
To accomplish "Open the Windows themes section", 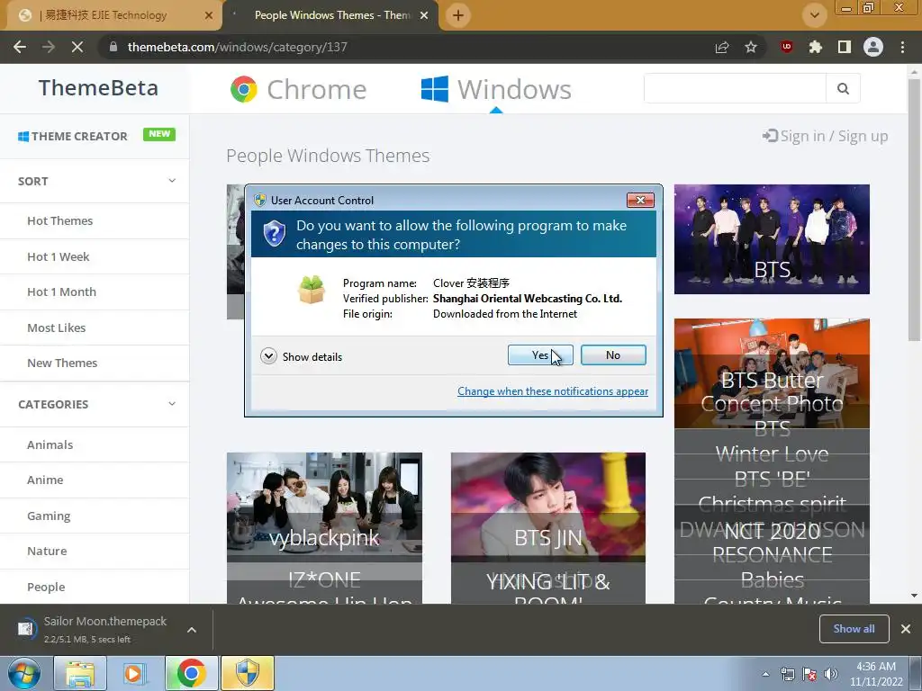I will coord(496,89).
